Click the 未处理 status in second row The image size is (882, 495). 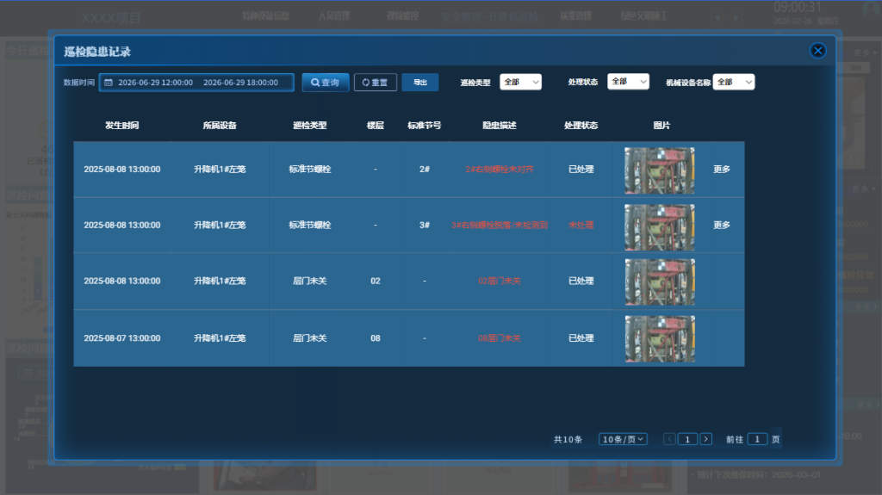pyautogui.click(x=581, y=226)
